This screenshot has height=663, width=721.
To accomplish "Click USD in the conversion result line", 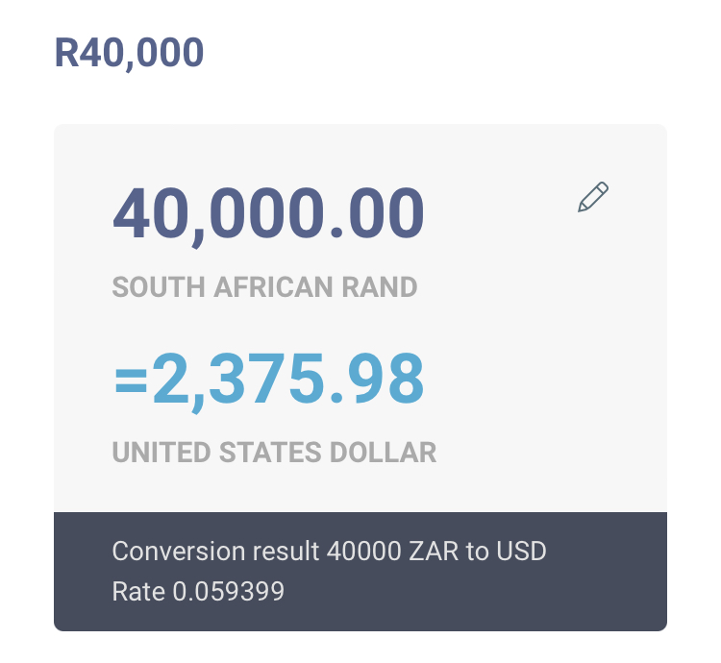I will (x=521, y=551).
